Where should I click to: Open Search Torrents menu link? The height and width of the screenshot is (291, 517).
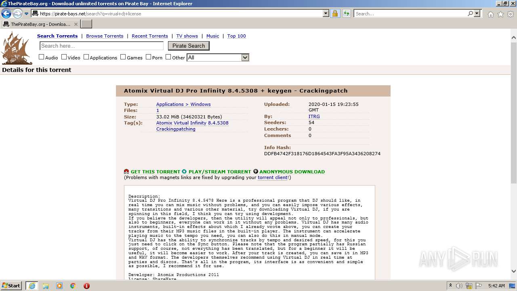[x=57, y=36]
